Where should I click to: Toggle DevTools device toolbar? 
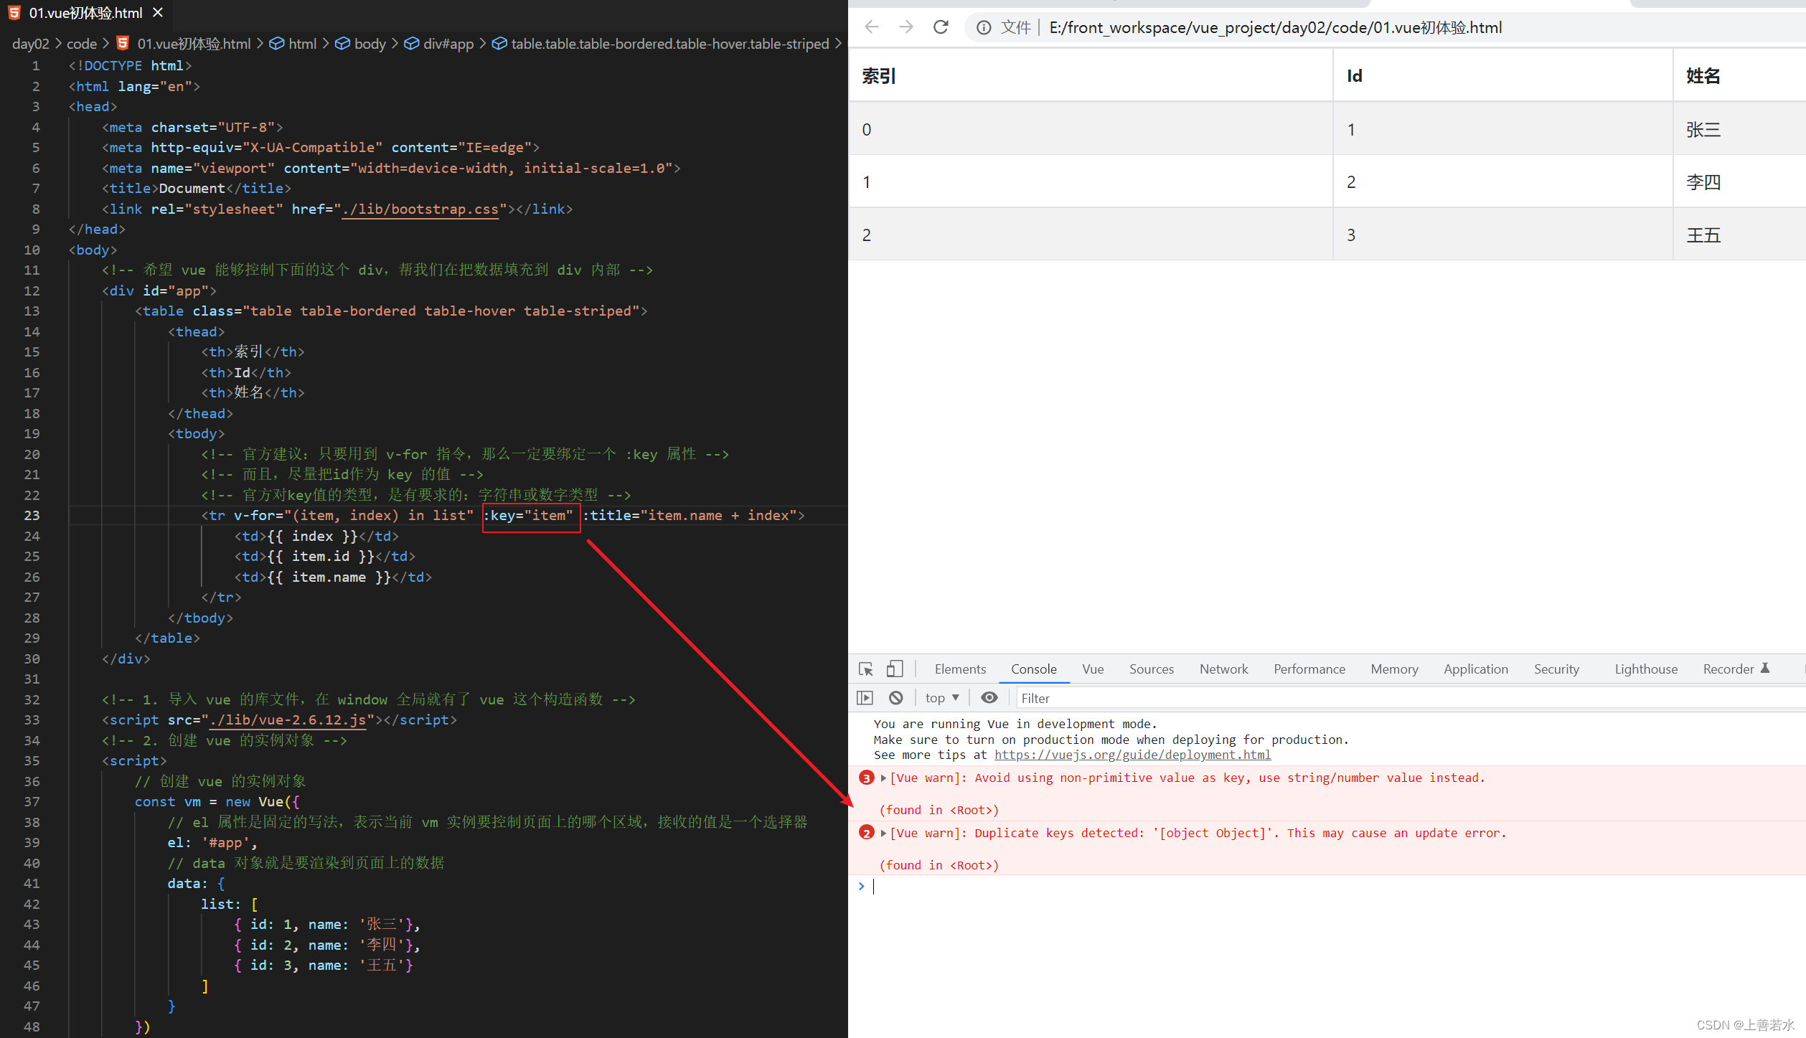(x=894, y=669)
